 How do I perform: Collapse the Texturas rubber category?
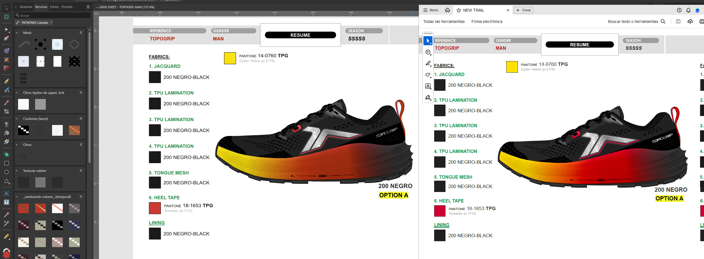pos(17,171)
